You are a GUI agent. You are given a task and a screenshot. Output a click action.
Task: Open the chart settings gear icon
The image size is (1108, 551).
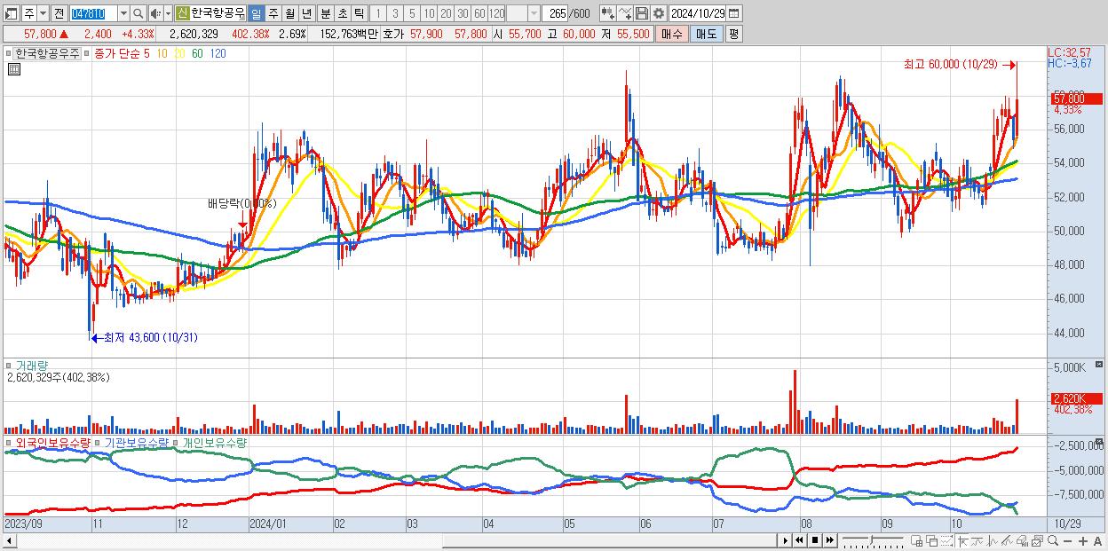point(659,13)
